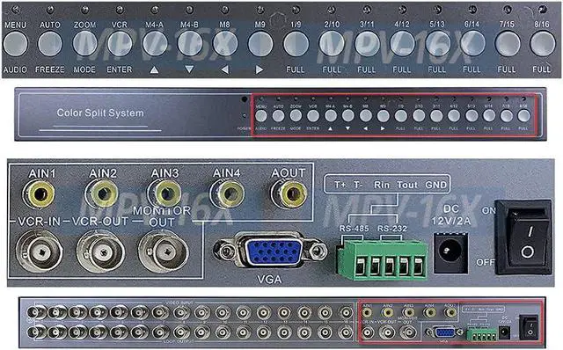Click the AIN1 RCA audio jack
The image size is (563, 350).
[x=39, y=194]
